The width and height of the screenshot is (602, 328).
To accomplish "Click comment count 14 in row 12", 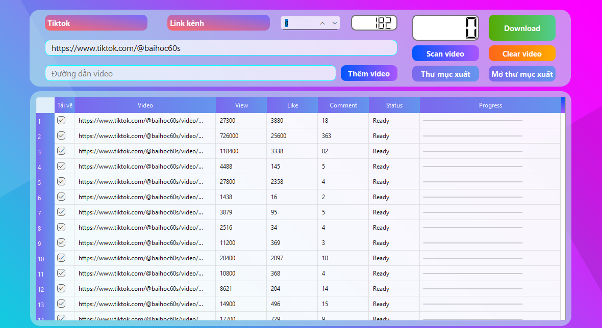I will [325, 289].
